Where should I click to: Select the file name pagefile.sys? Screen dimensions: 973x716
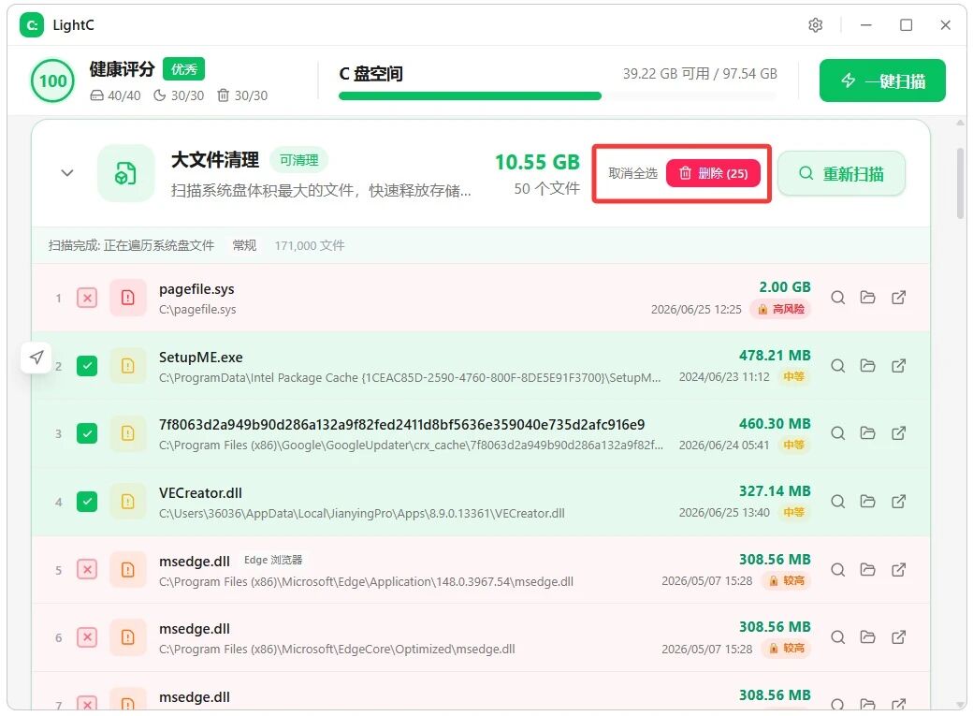click(196, 289)
